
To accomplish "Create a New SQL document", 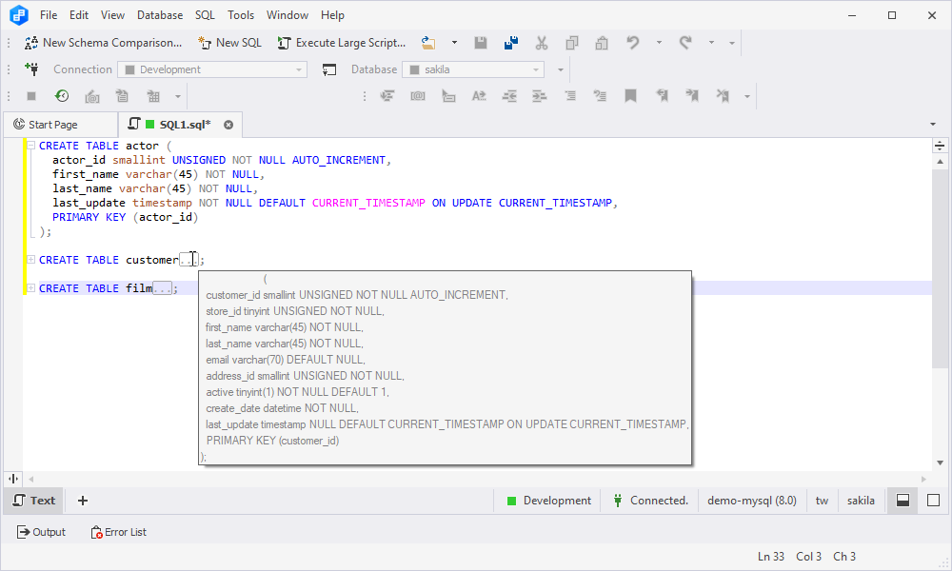I will 229,43.
